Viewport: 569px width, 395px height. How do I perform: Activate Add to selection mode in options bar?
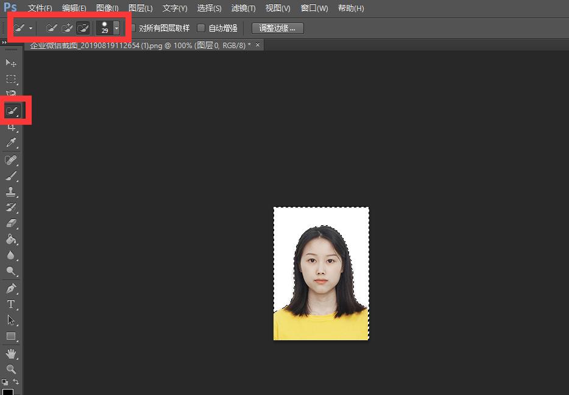67,27
